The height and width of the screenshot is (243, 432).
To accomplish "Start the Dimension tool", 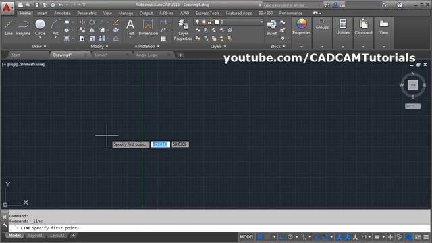I will point(148,28).
